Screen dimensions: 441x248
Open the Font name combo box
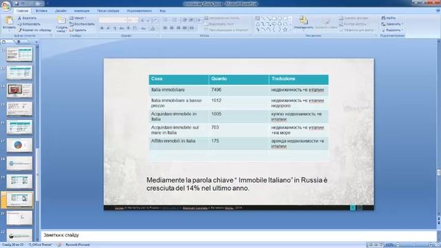113,20
